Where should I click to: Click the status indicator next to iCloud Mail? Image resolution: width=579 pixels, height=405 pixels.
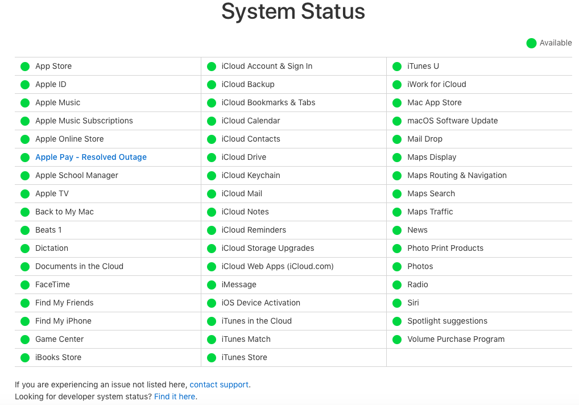[x=212, y=194]
